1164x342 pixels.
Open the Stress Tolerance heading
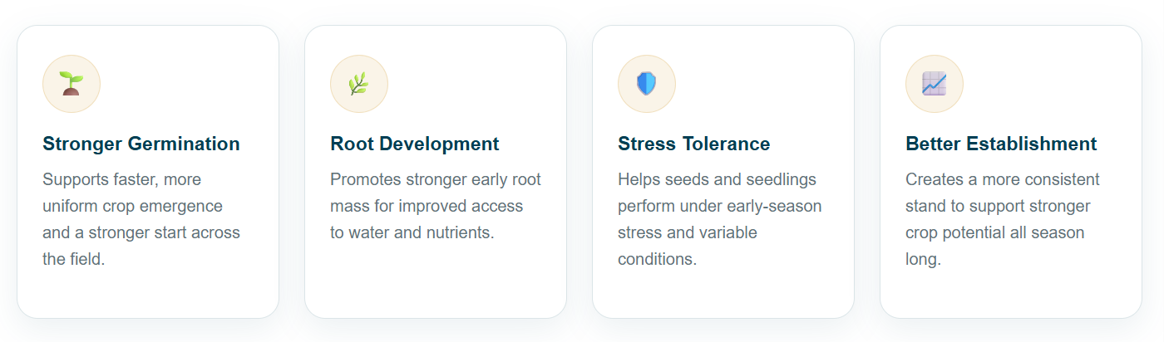(694, 144)
